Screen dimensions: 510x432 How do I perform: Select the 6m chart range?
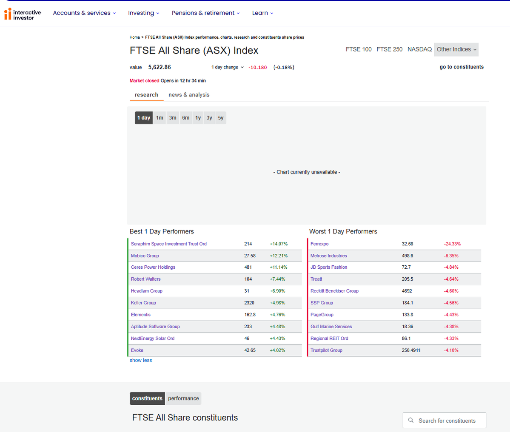185,118
